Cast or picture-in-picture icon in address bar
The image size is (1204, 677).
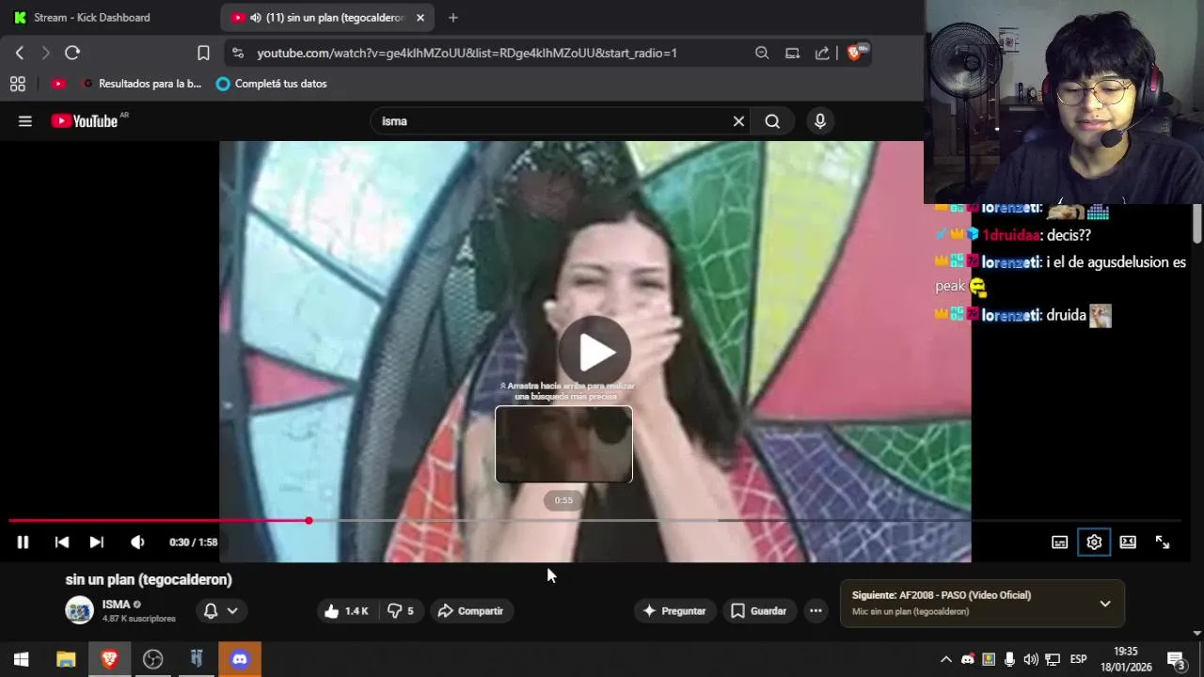coord(792,53)
